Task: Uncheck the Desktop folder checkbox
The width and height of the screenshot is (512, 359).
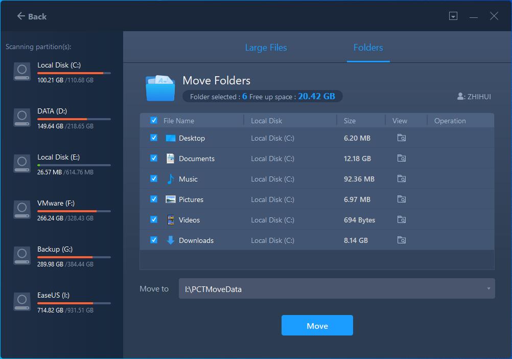Action: pos(154,138)
